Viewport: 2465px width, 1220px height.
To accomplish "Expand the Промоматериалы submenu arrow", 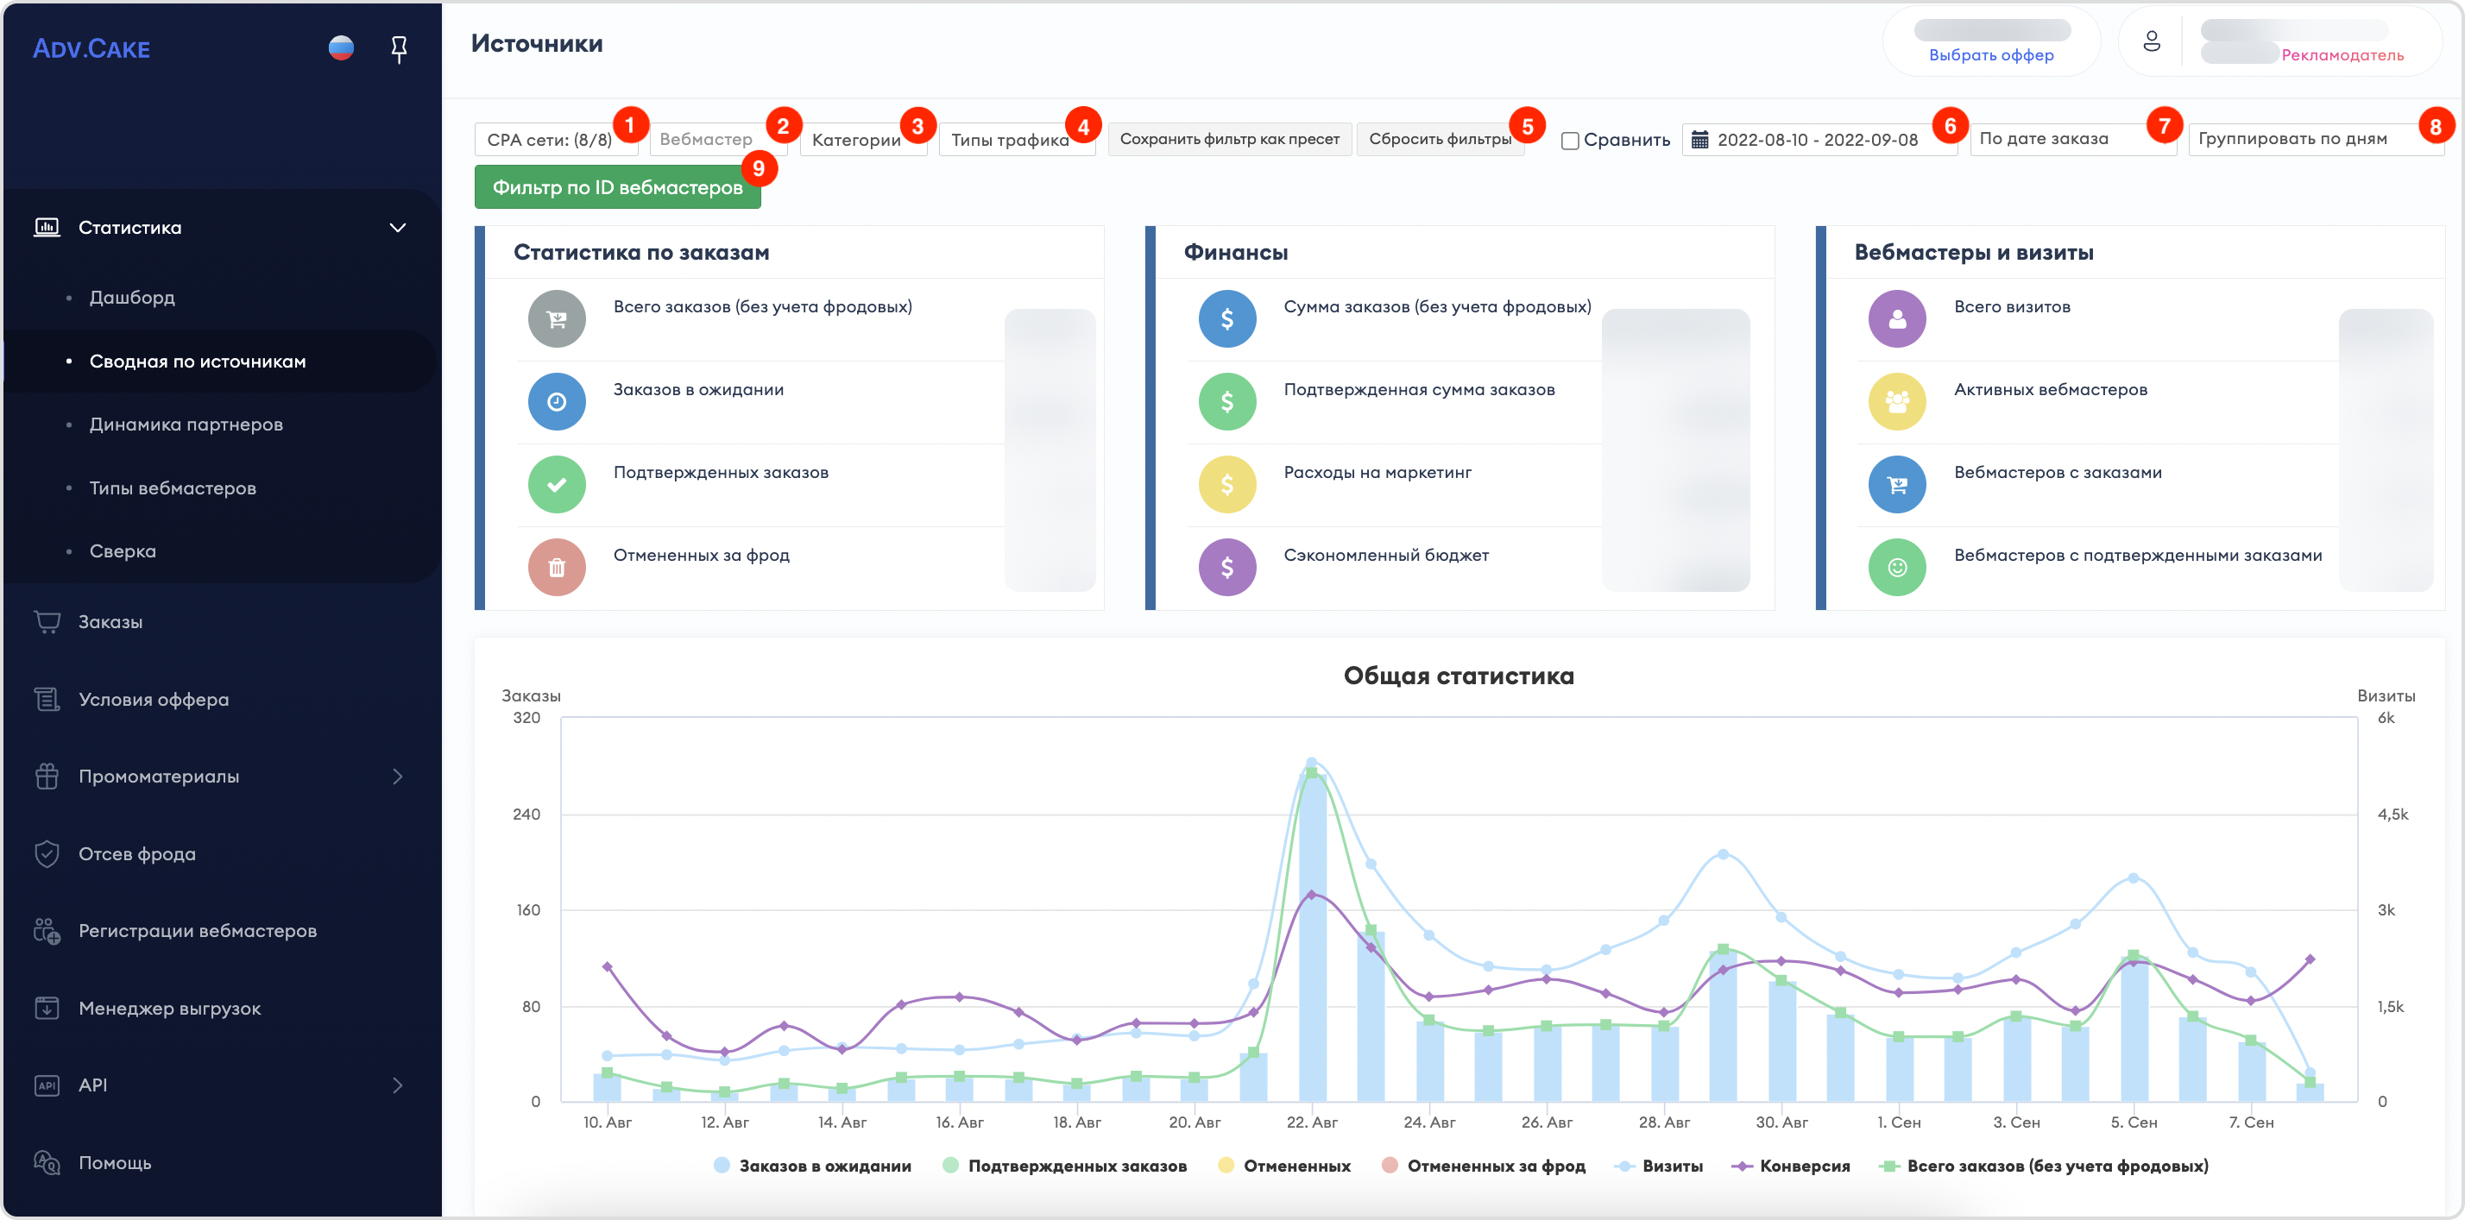I will (x=398, y=776).
